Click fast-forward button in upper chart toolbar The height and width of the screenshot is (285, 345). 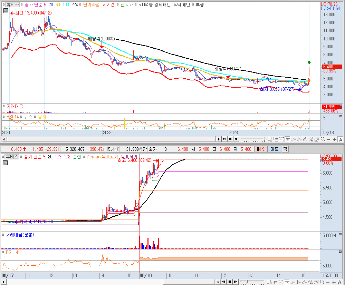pos(236,139)
